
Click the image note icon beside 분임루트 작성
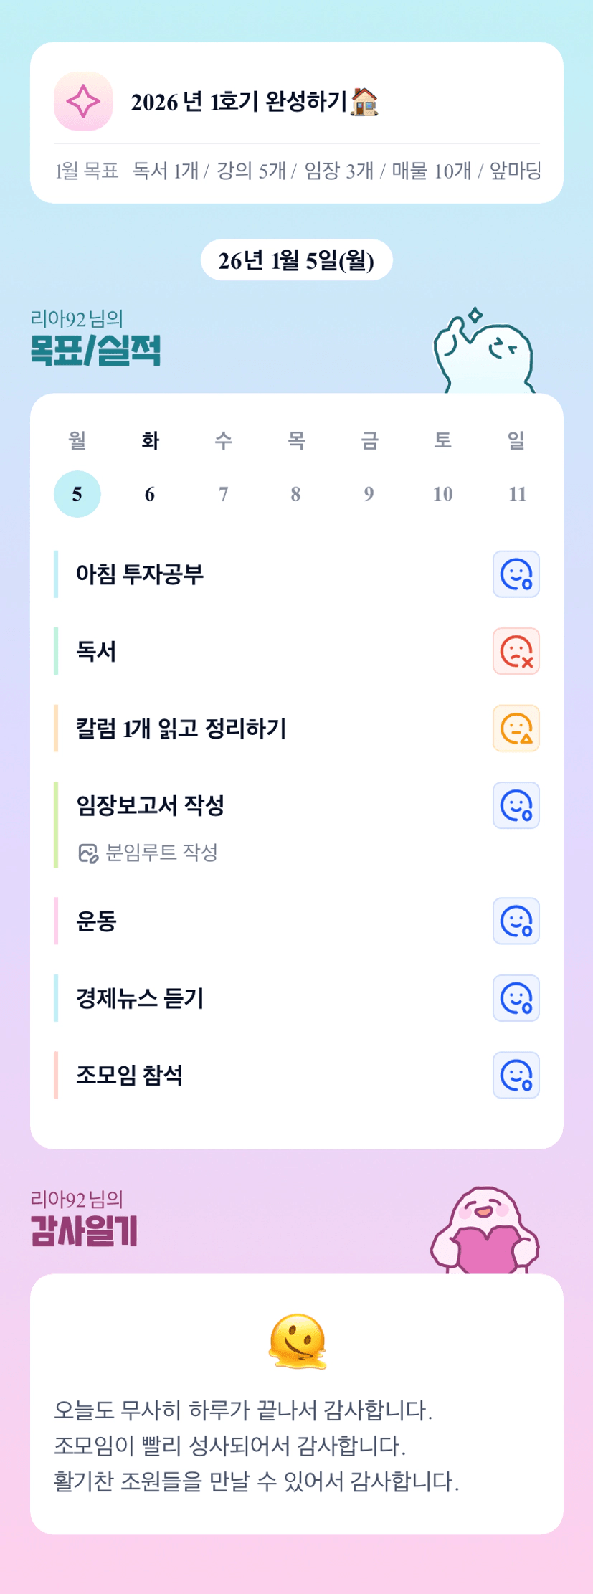pos(87,853)
